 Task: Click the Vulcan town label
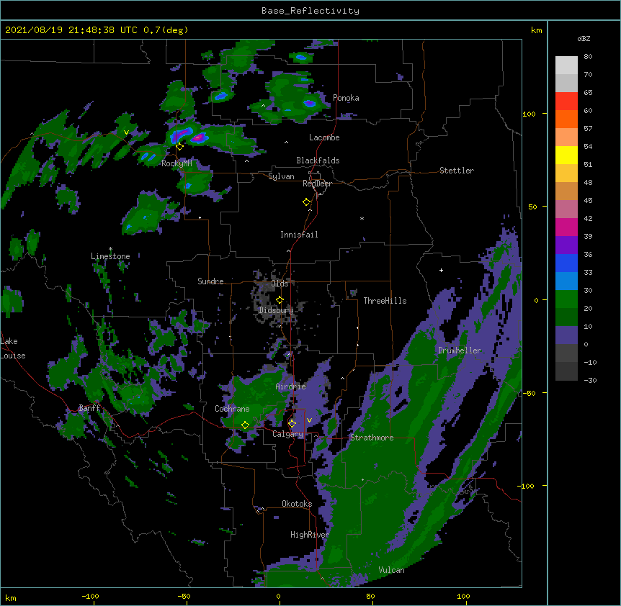(391, 570)
